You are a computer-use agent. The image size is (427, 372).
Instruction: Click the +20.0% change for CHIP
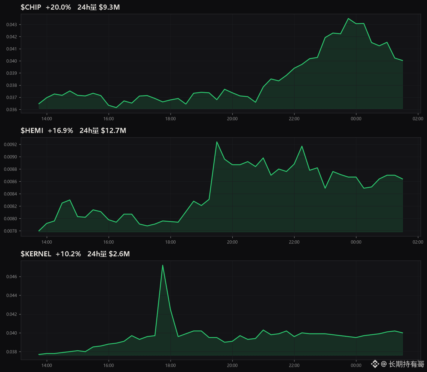pyautogui.click(x=58, y=7)
